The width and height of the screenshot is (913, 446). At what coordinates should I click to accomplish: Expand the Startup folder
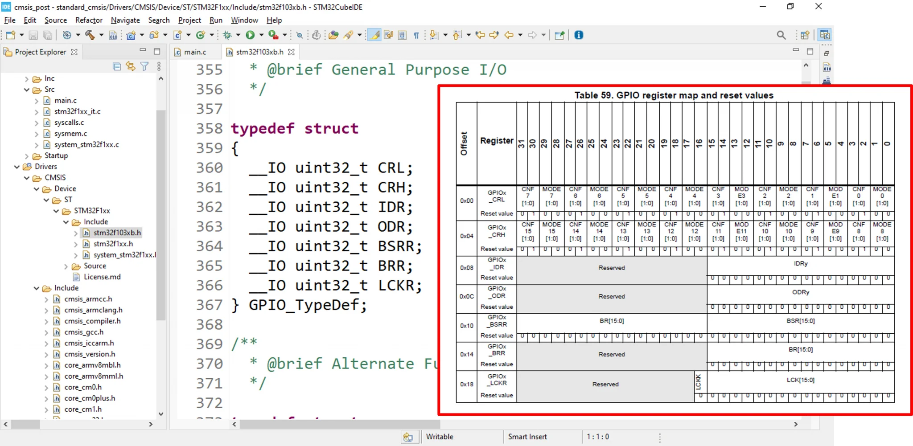click(x=26, y=155)
